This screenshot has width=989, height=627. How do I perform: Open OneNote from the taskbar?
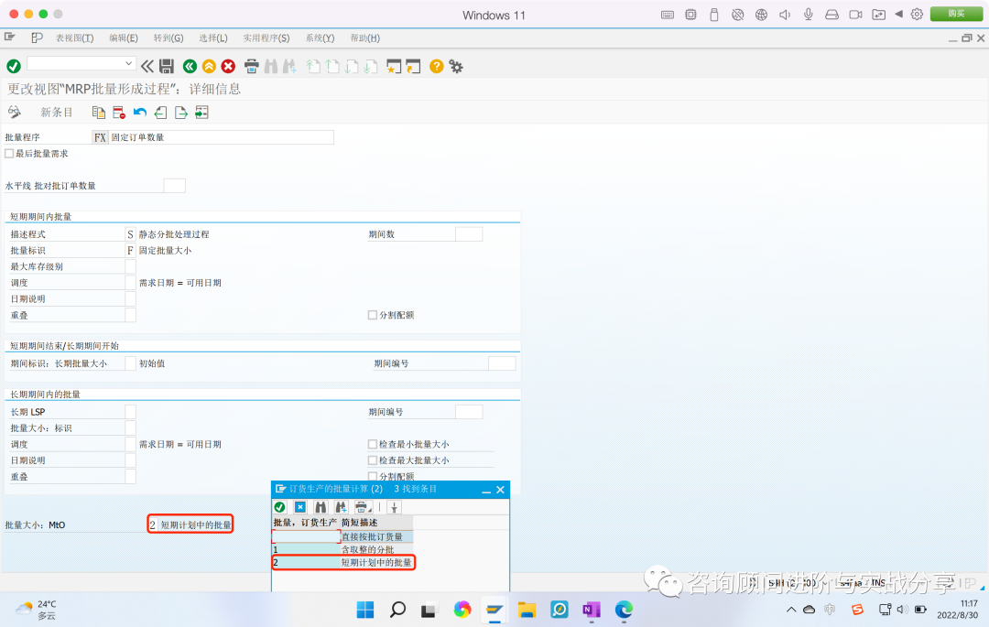[x=591, y=610]
